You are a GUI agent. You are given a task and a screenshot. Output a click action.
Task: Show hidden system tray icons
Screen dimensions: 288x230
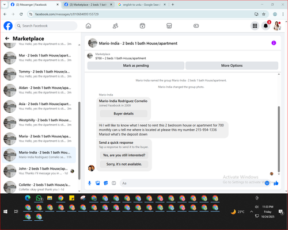(x=251, y=212)
